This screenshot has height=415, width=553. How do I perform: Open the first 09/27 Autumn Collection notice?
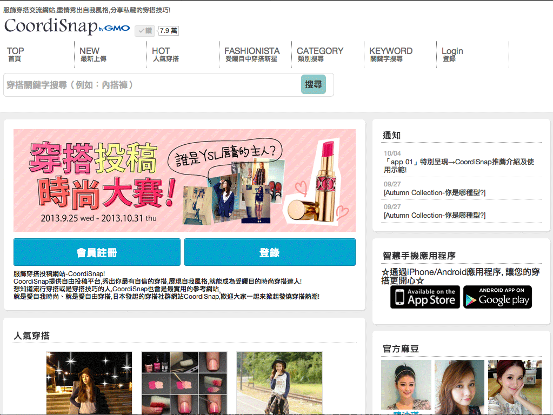point(435,192)
